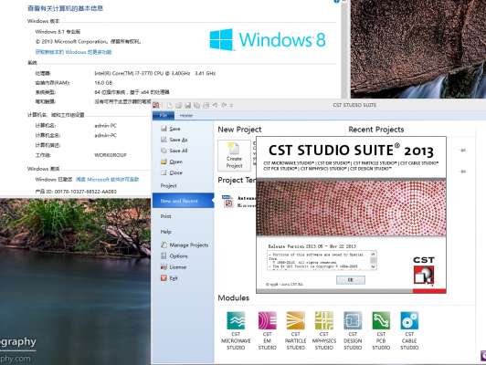Click Save All icon in quick access toolbar

(x=196, y=105)
